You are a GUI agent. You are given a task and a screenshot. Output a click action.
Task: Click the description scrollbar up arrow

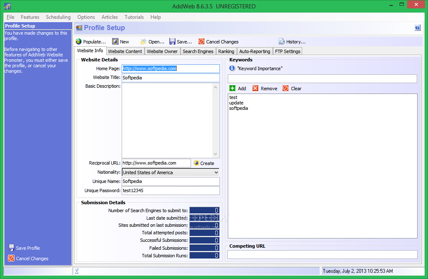tap(216, 87)
